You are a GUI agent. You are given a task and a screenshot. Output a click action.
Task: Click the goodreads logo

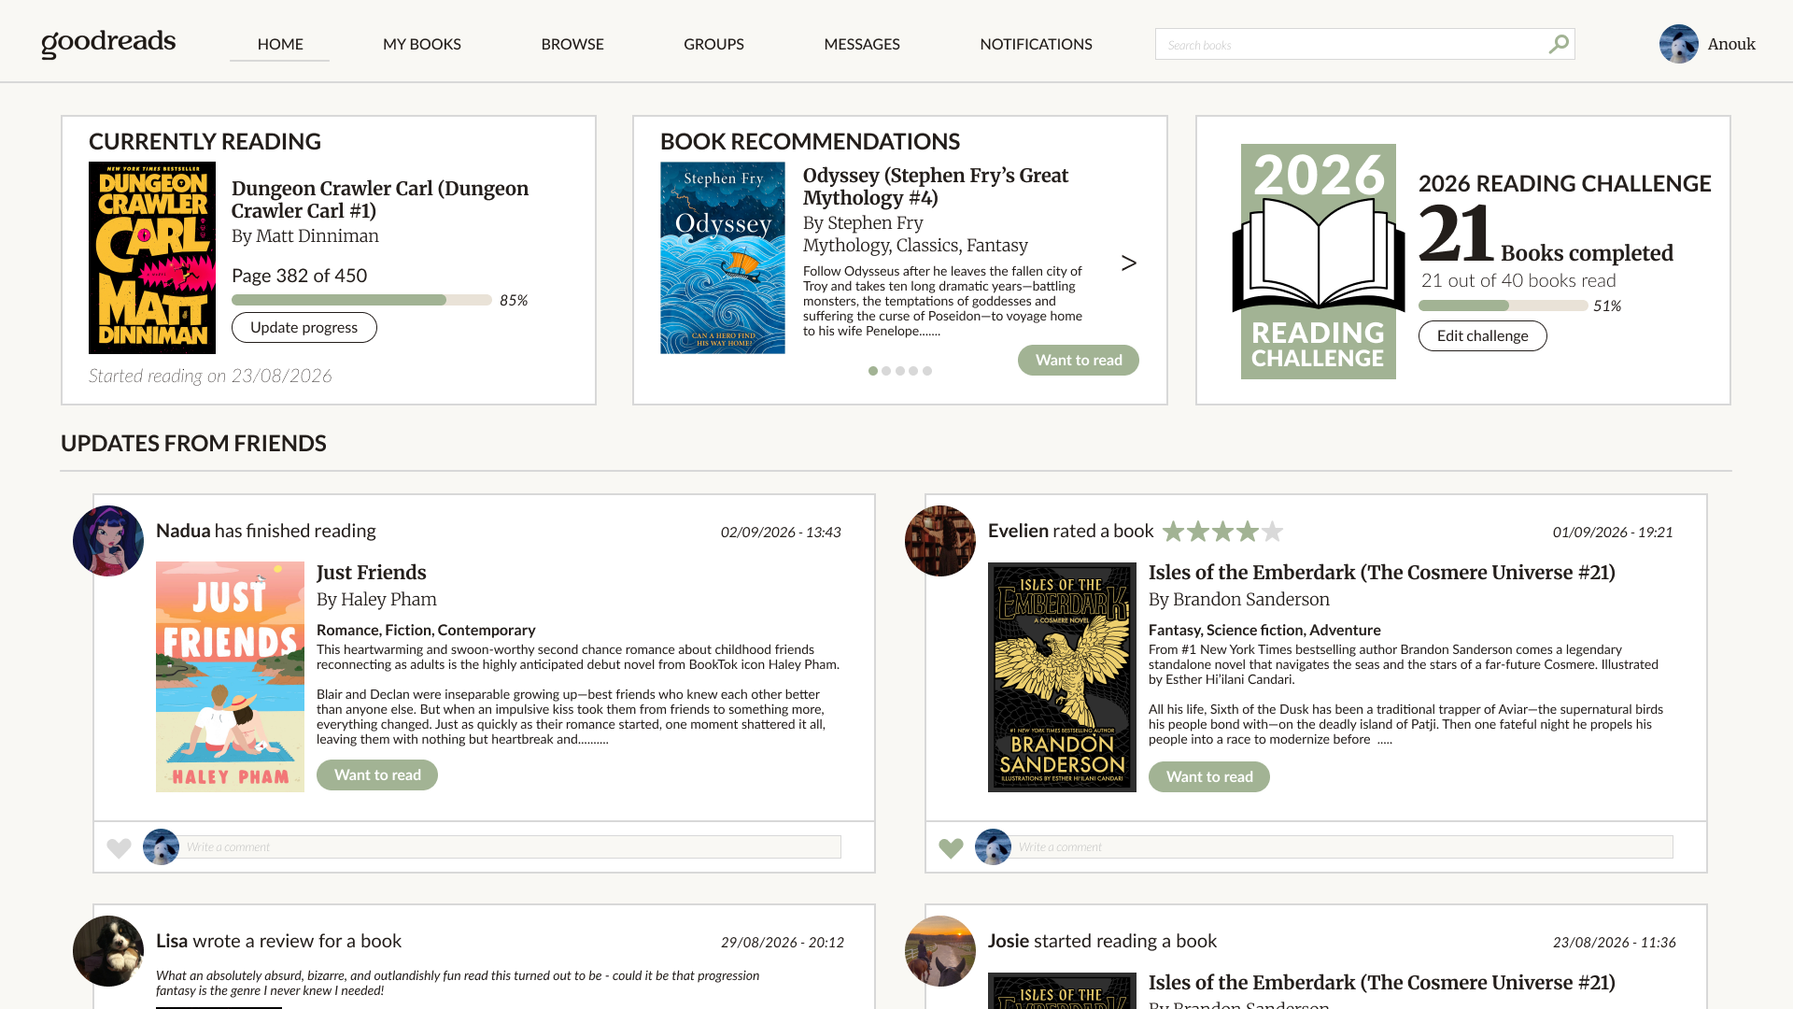108,43
